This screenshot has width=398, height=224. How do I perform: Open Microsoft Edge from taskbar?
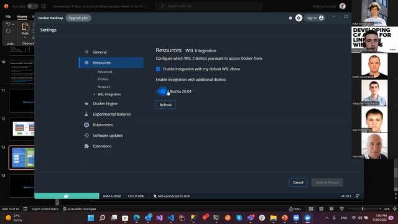point(137,218)
